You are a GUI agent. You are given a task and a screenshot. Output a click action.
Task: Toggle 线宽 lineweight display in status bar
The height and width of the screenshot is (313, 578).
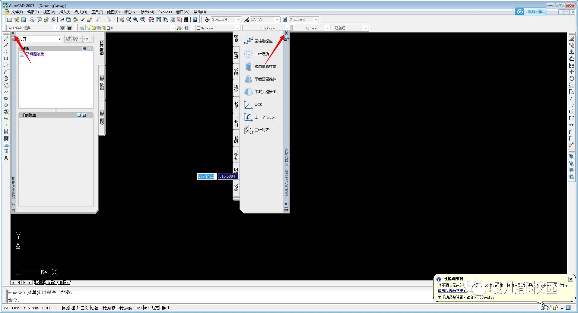click(x=155, y=308)
